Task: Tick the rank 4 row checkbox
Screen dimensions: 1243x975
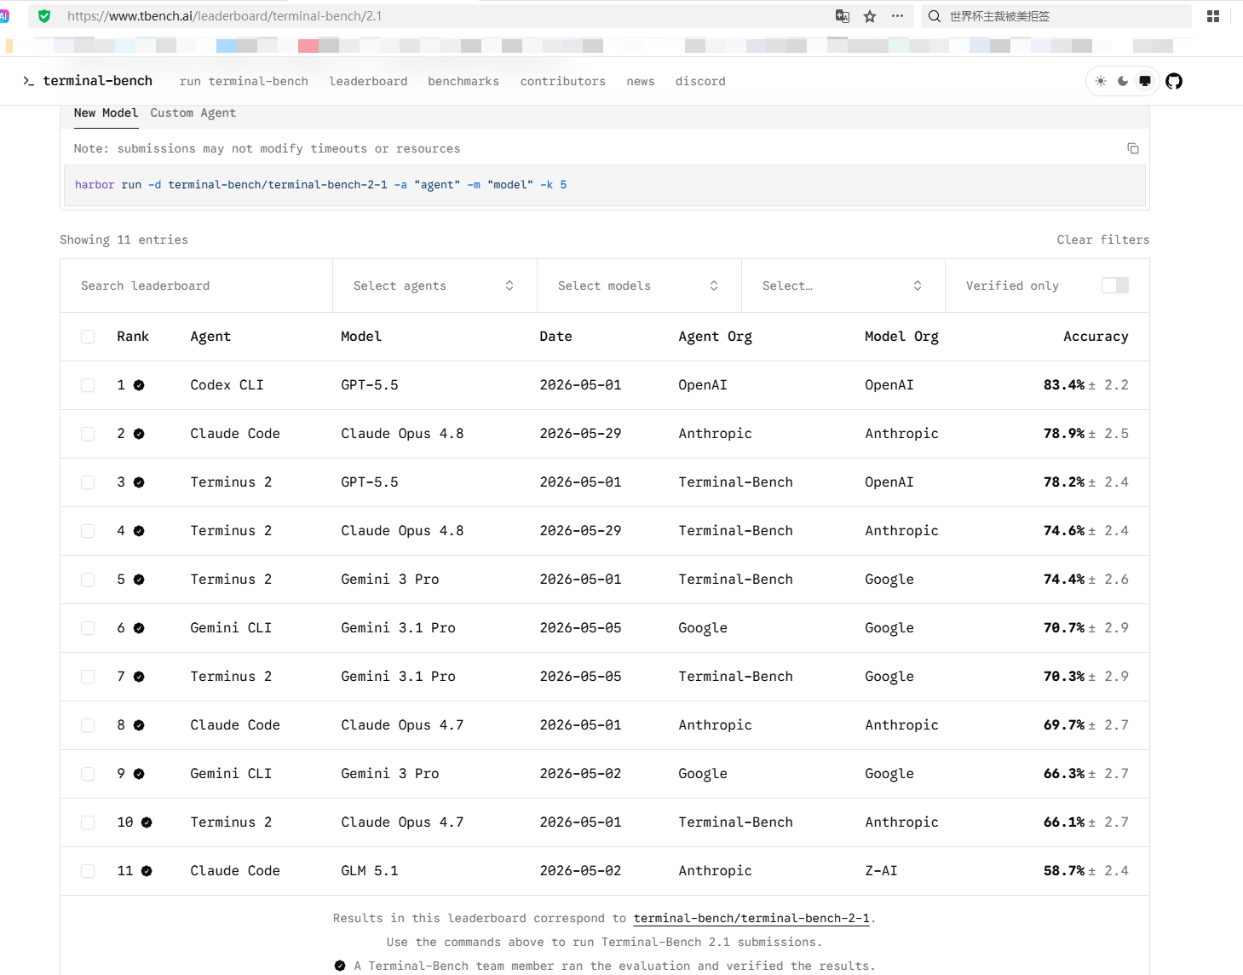Action: (x=88, y=531)
